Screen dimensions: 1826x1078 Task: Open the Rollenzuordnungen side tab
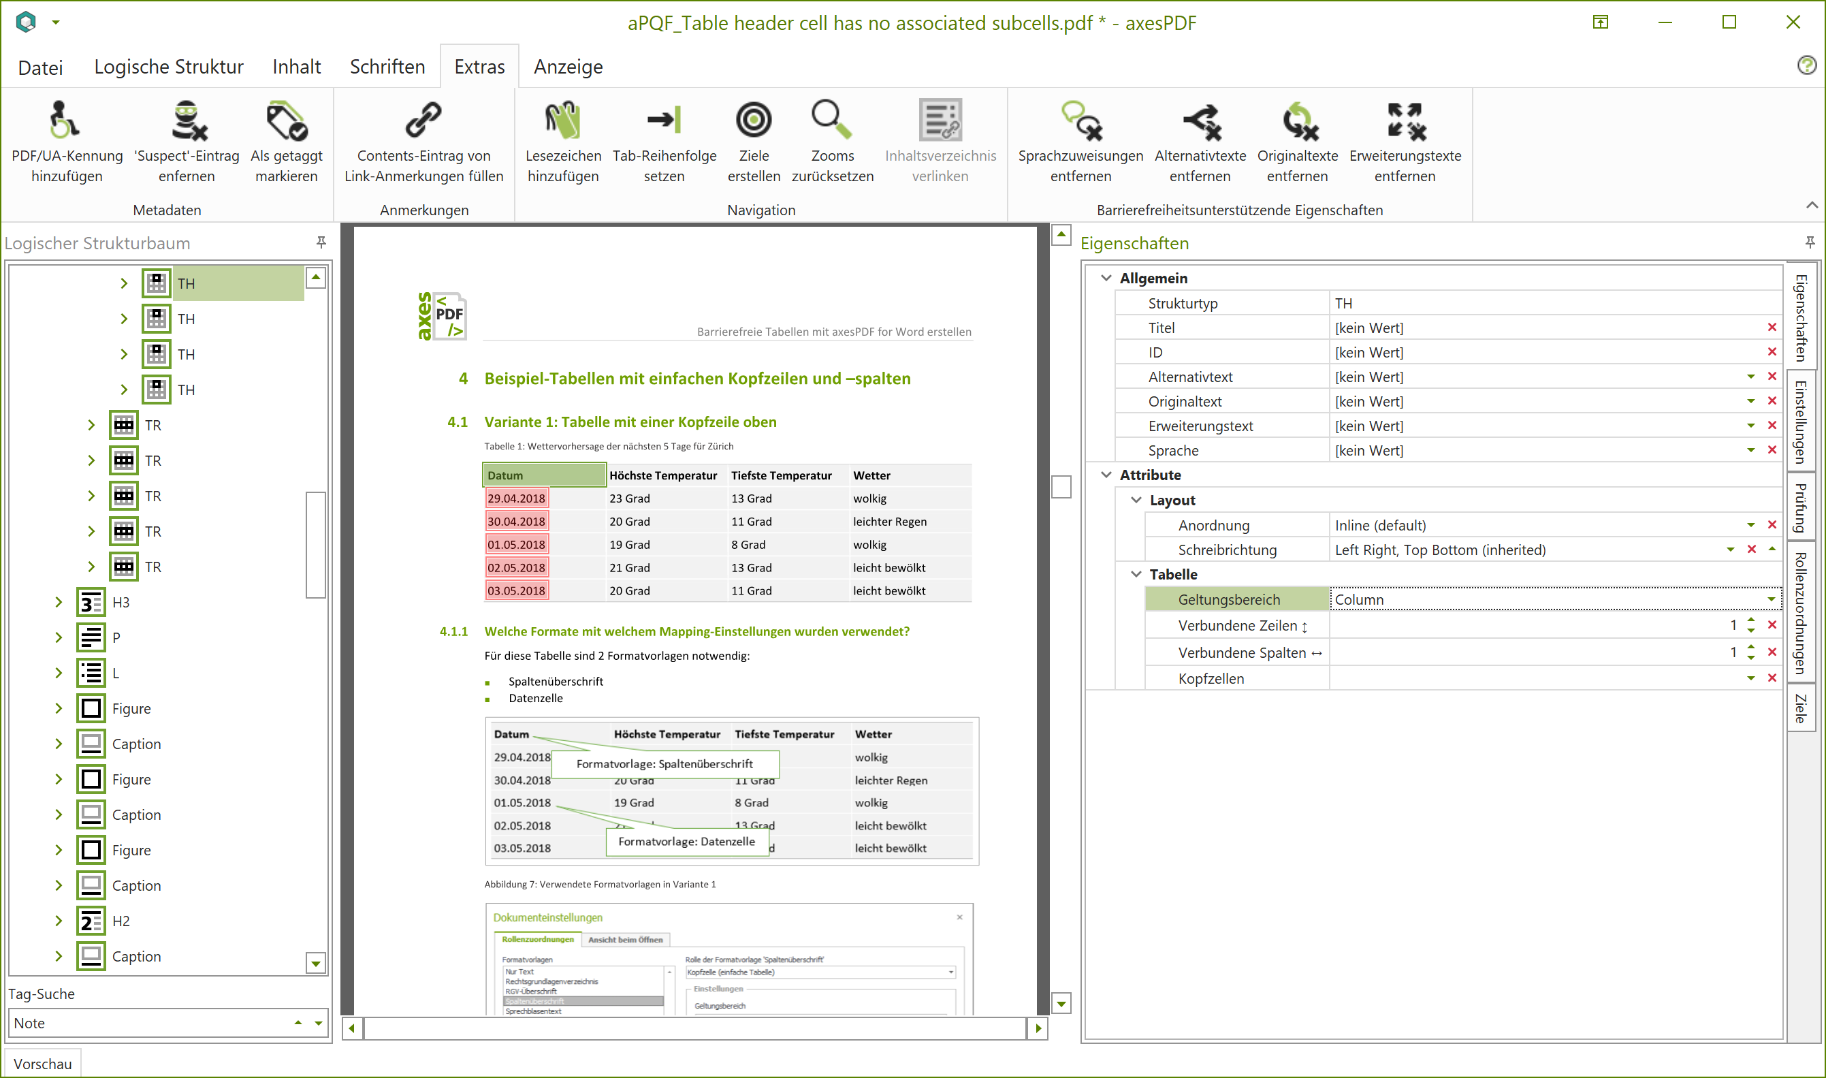(1801, 612)
